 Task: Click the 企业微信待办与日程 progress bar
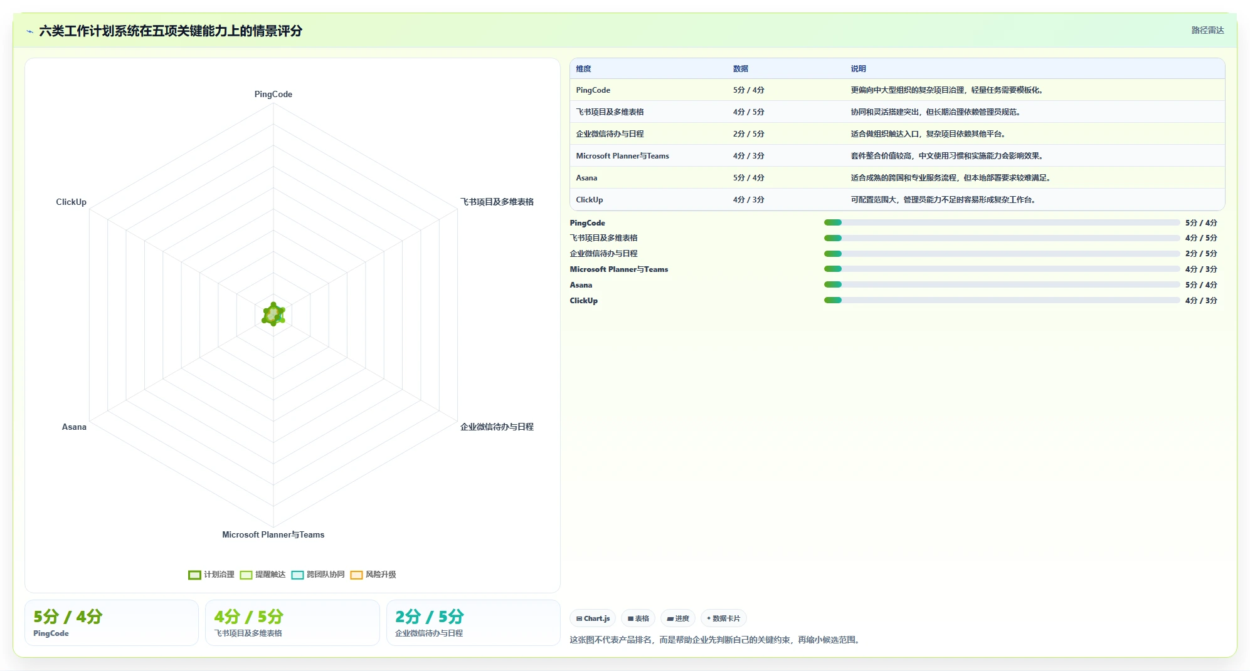pyautogui.click(x=1002, y=254)
